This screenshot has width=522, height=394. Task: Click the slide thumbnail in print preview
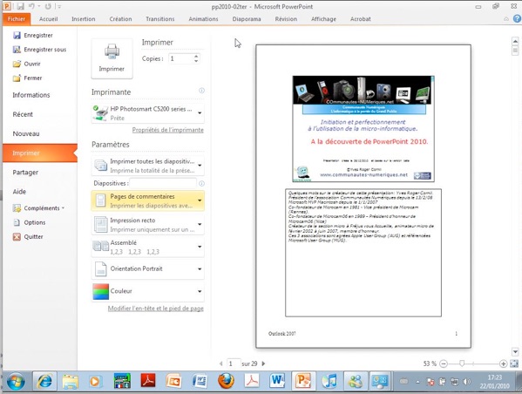point(363,128)
